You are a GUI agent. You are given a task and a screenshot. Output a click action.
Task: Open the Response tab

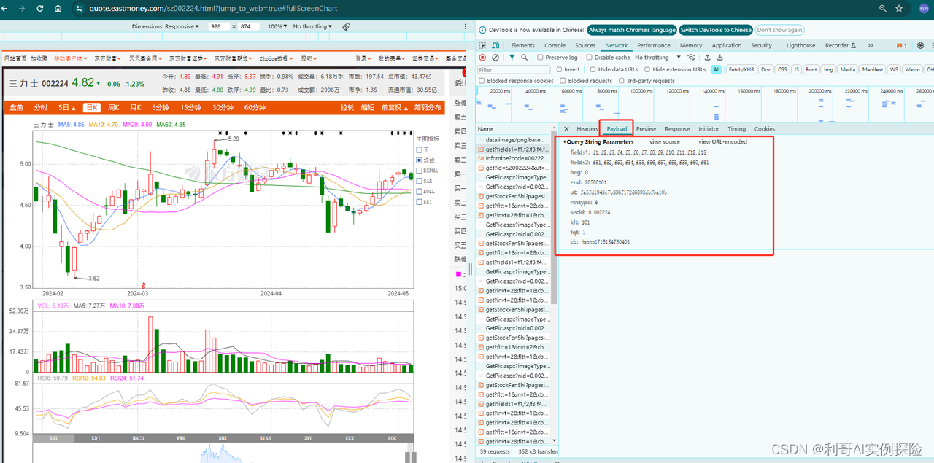coord(677,129)
